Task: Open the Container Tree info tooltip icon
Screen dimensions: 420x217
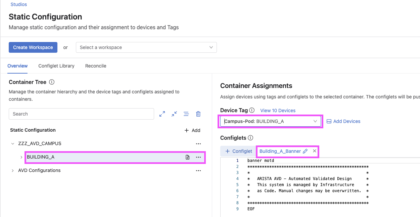Action: [51, 82]
